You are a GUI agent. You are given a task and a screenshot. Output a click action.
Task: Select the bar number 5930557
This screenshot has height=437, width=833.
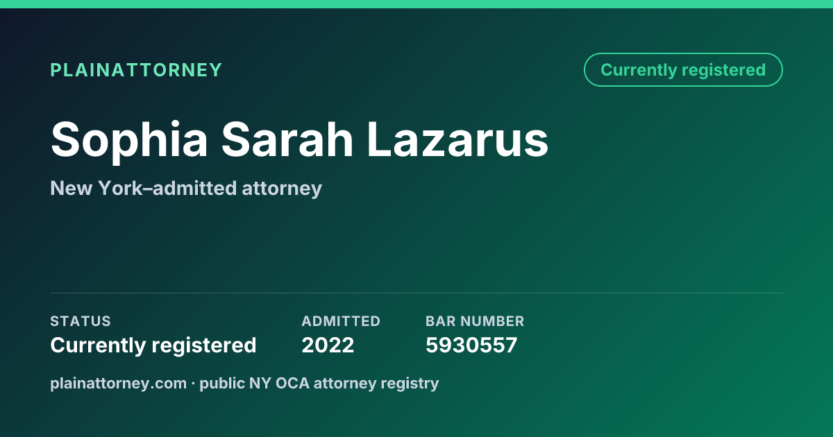[471, 345]
